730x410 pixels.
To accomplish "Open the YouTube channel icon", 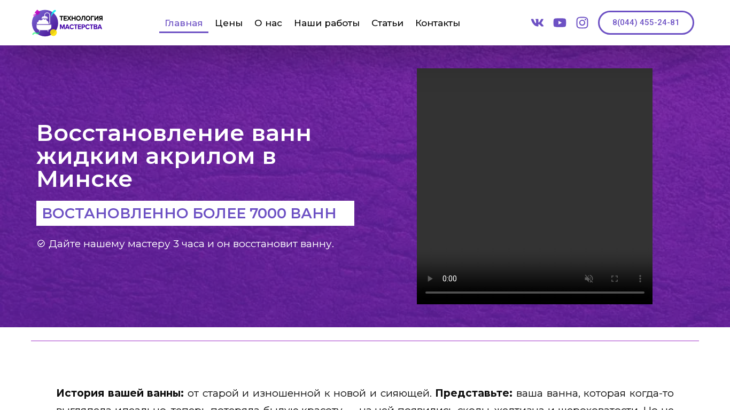I will click(560, 22).
